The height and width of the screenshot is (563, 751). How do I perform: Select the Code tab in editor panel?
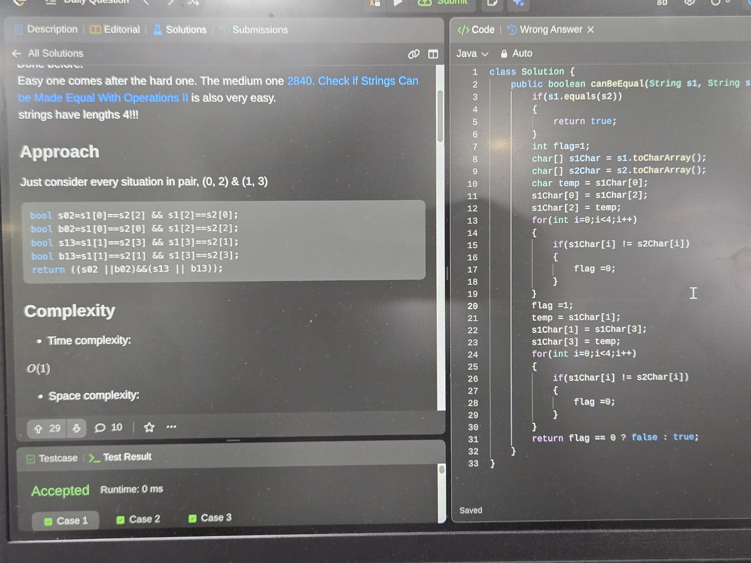click(476, 29)
